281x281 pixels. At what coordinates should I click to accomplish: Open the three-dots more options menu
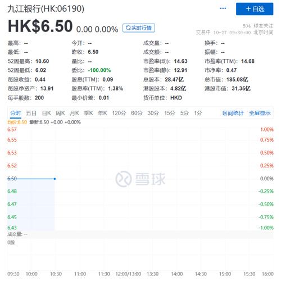click(223, 8)
